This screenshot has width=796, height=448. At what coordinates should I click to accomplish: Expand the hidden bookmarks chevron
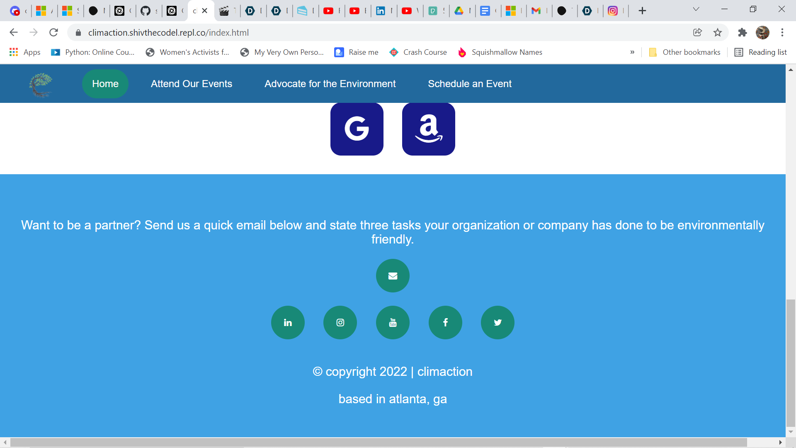tap(632, 52)
